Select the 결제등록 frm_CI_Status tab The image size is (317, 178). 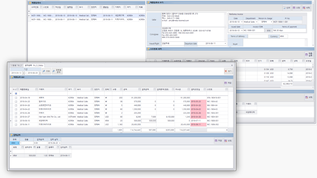pos(34,65)
